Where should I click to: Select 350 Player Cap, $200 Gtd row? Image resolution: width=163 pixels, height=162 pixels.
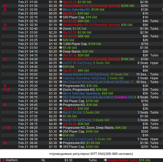coord(81,147)
